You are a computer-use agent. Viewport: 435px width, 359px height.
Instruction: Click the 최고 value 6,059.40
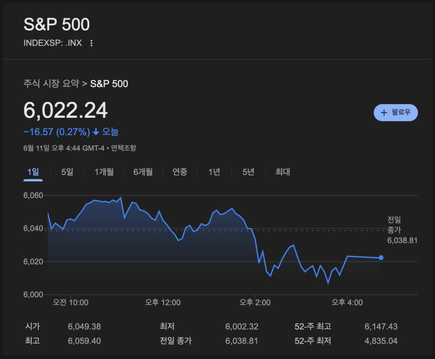pyautogui.click(x=84, y=341)
